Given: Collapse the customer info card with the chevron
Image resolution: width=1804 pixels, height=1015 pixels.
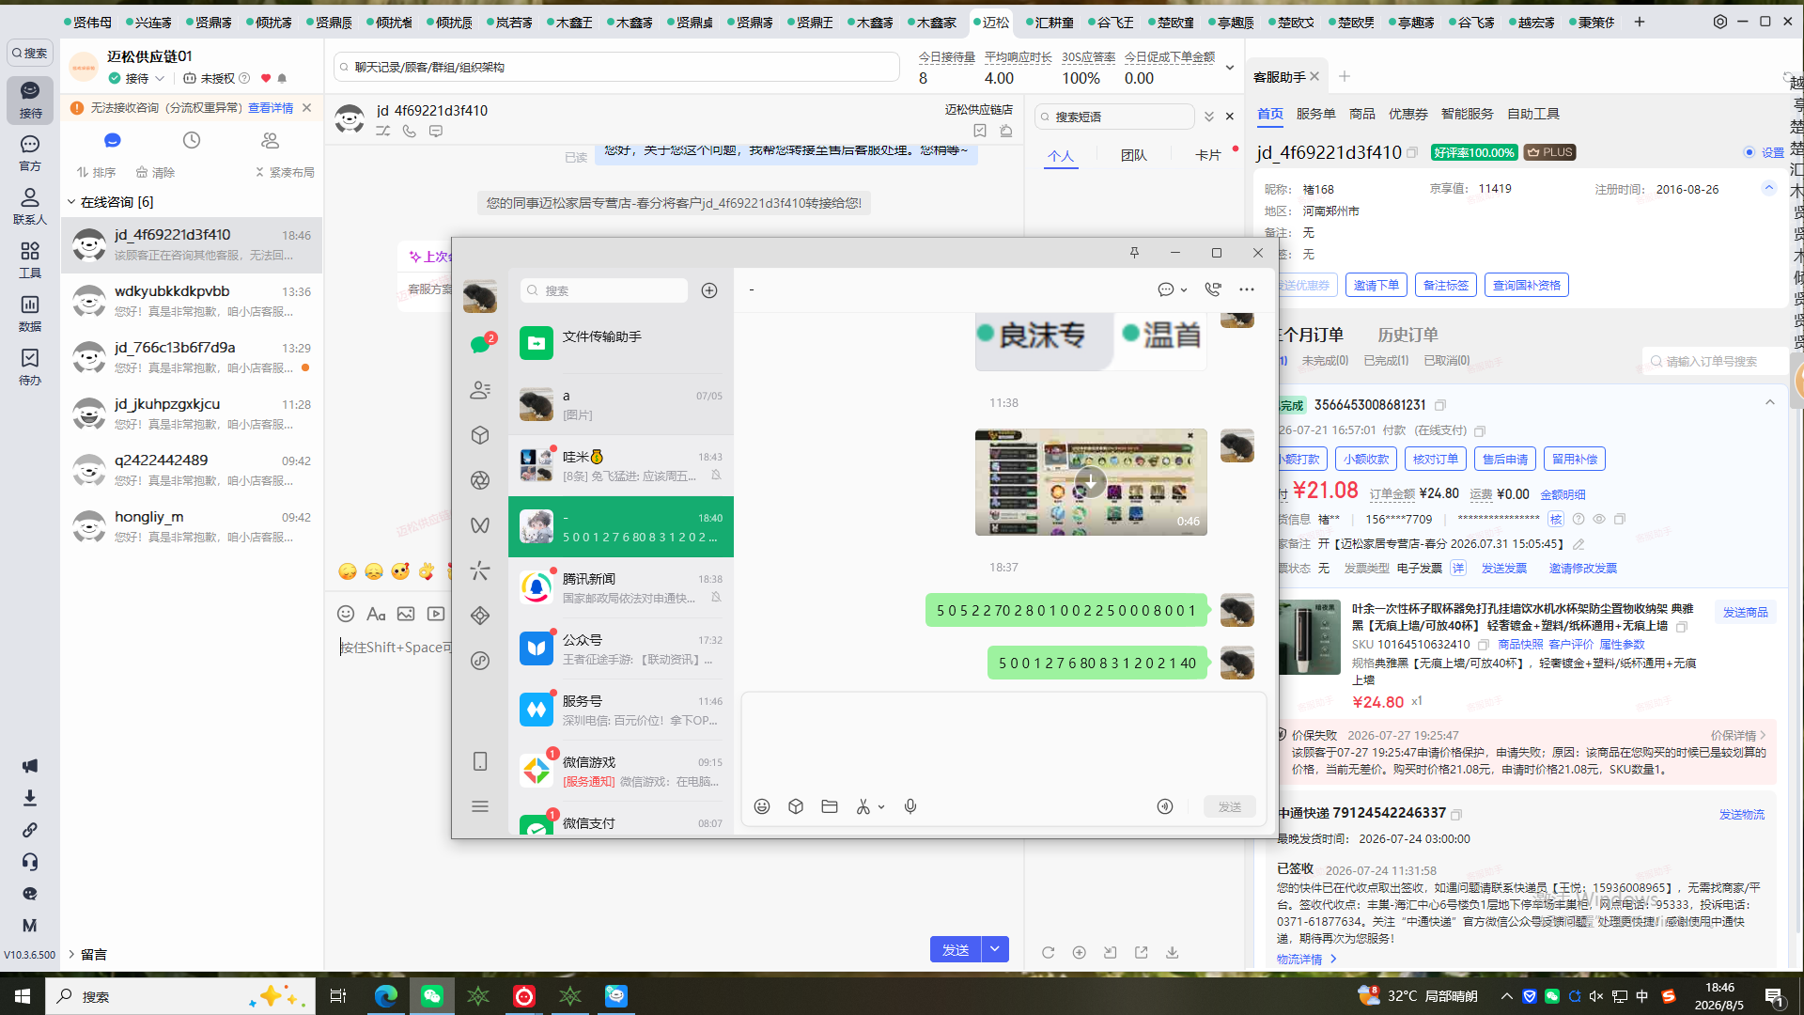Looking at the screenshot, I should point(1768,188).
